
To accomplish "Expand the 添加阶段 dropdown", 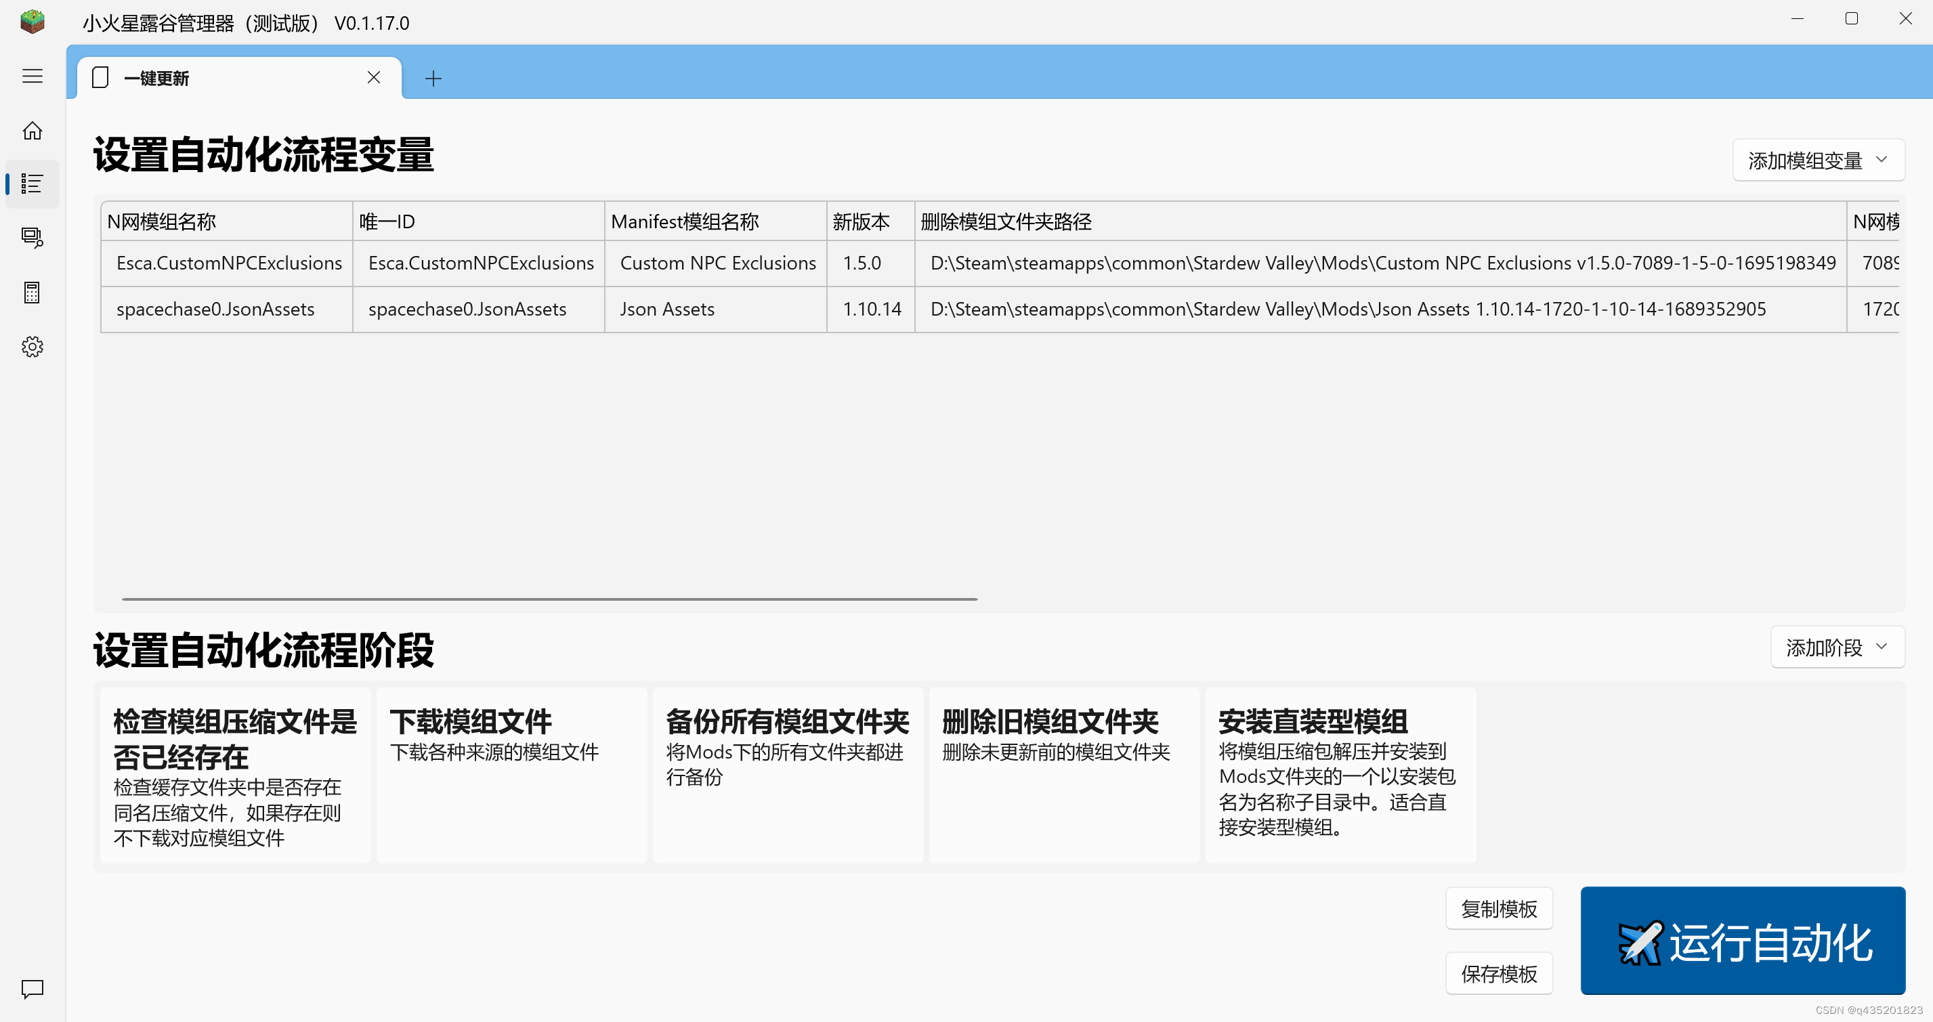I will click(x=1837, y=647).
